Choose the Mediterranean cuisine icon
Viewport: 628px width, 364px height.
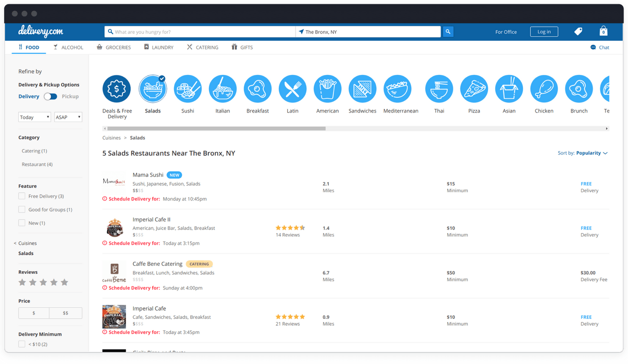click(x=397, y=89)
